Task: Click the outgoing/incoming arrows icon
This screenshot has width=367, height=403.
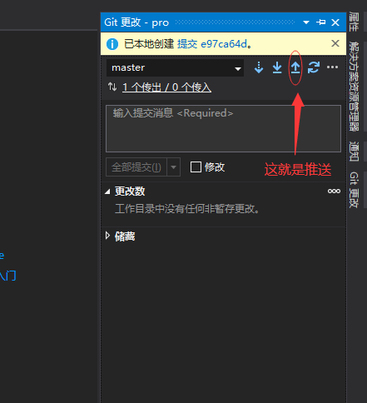Action: click(112, 87)
